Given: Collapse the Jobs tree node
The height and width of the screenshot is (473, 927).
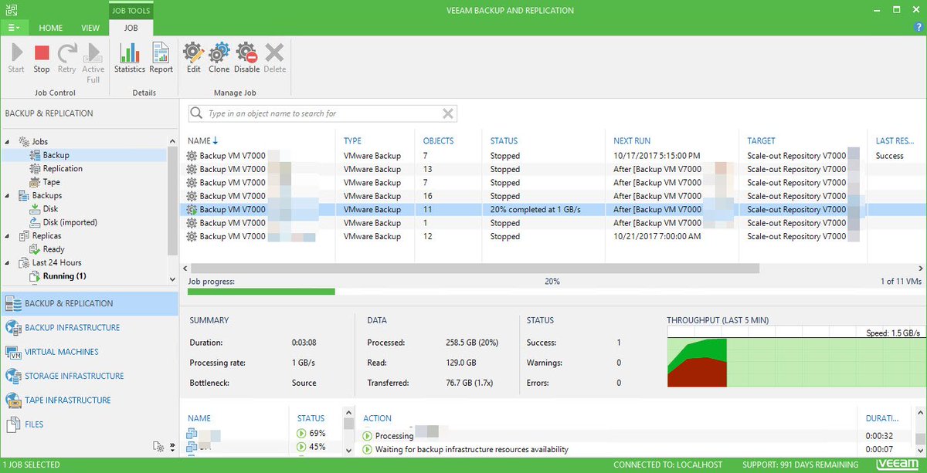Looking at the screenshot, I should pyautogui.click(x=8, y=142).
